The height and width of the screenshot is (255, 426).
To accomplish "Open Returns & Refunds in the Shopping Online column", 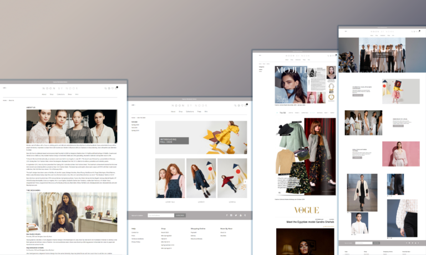I will pyautogui.click(x=196, y=239).
